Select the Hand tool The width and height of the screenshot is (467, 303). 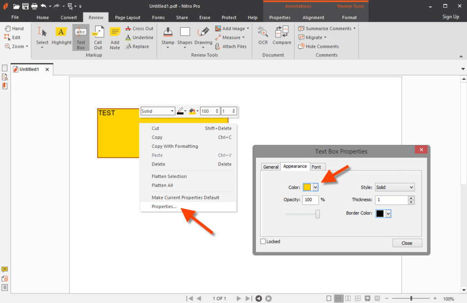(x=15, y=28)
